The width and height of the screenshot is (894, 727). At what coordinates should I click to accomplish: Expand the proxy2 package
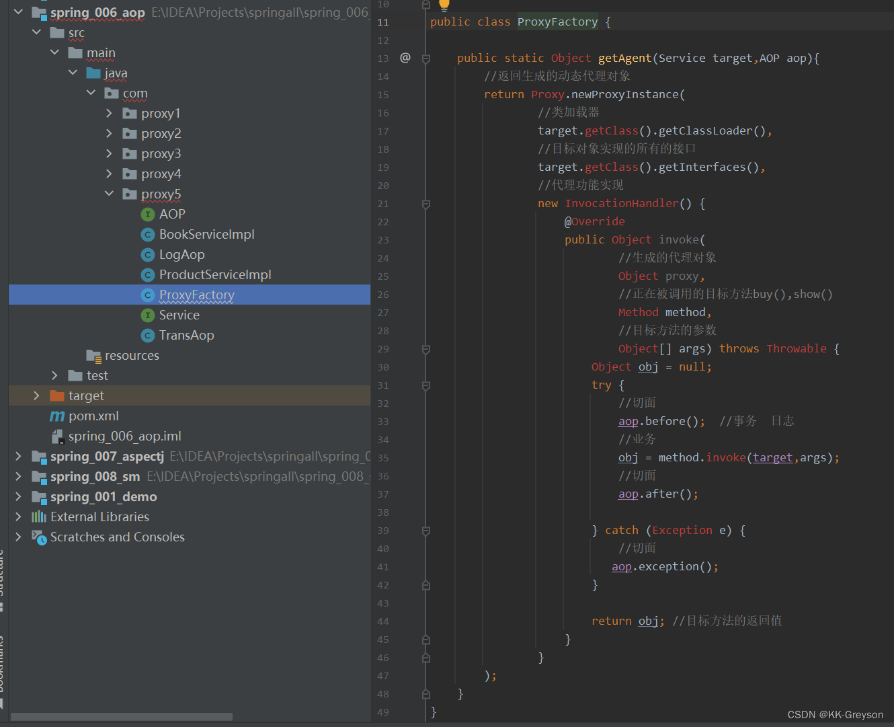pos(109,133)
